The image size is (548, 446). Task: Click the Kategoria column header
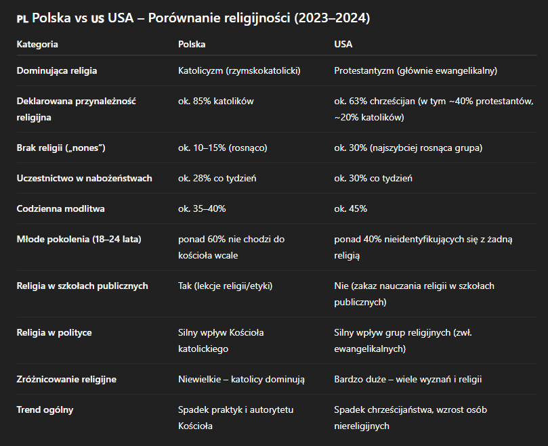[37, 44]
